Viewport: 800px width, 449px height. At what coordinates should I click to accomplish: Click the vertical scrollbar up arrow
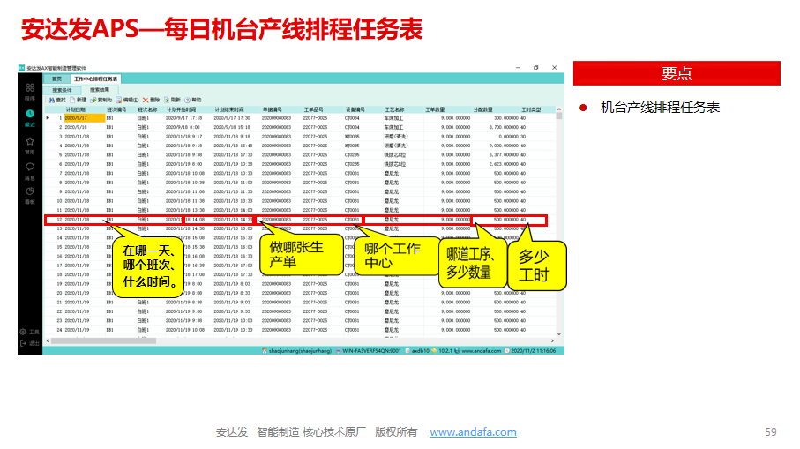[558, 109]
